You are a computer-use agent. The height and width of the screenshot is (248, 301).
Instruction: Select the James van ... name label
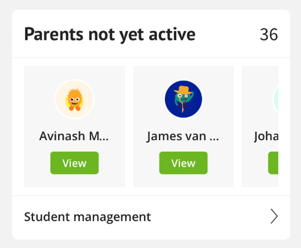182,137
